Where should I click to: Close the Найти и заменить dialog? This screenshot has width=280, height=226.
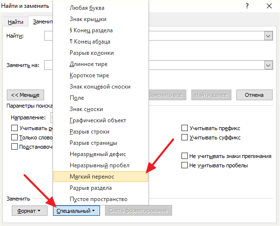pyautogui.click(x=269, y=6)
